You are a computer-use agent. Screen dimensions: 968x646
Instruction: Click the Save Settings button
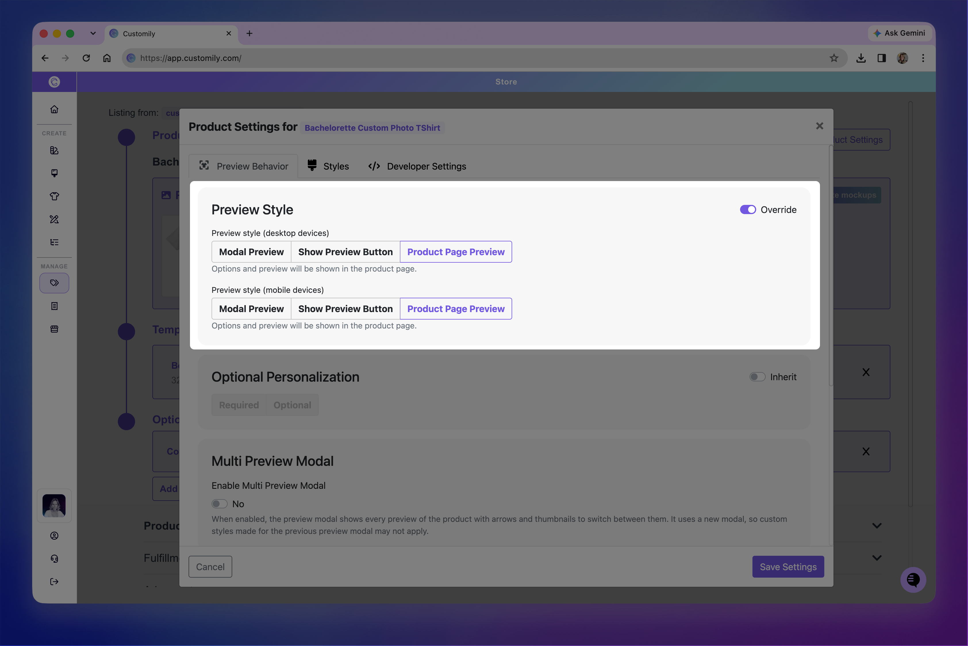[788, 567]
